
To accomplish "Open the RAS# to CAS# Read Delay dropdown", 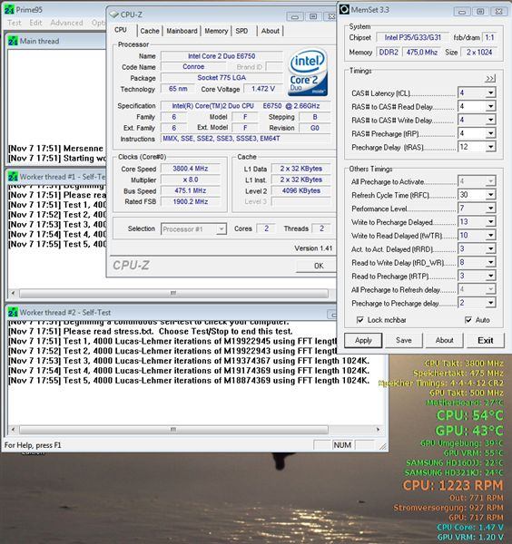I will click(x=490, y=106).
